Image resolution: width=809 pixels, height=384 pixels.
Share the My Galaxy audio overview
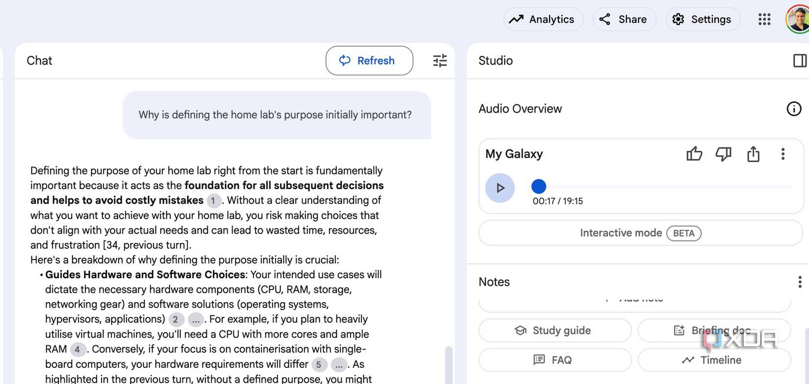pyautogui.click(x=753, y=154)
